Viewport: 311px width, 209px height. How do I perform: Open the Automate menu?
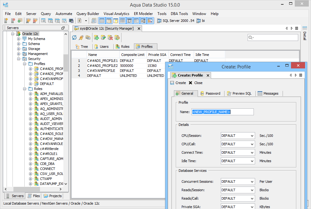64,14
